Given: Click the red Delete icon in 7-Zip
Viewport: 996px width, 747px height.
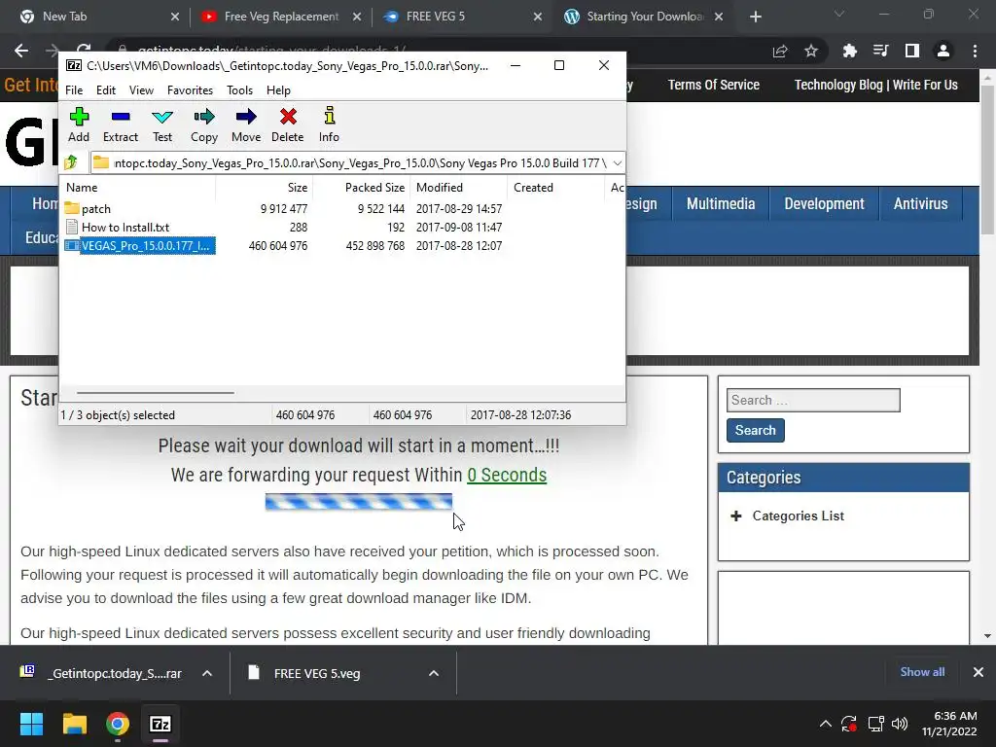Looking at the screenshot, I should click(288, 125).
